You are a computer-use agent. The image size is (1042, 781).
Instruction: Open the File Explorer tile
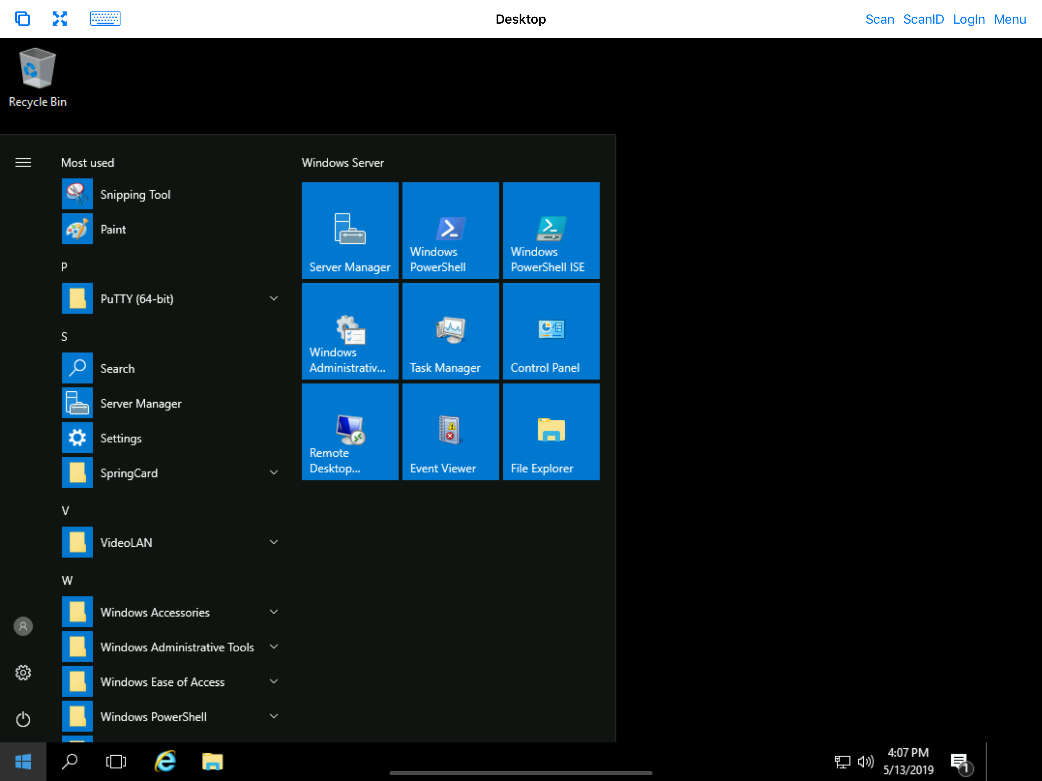coord(551,432)
